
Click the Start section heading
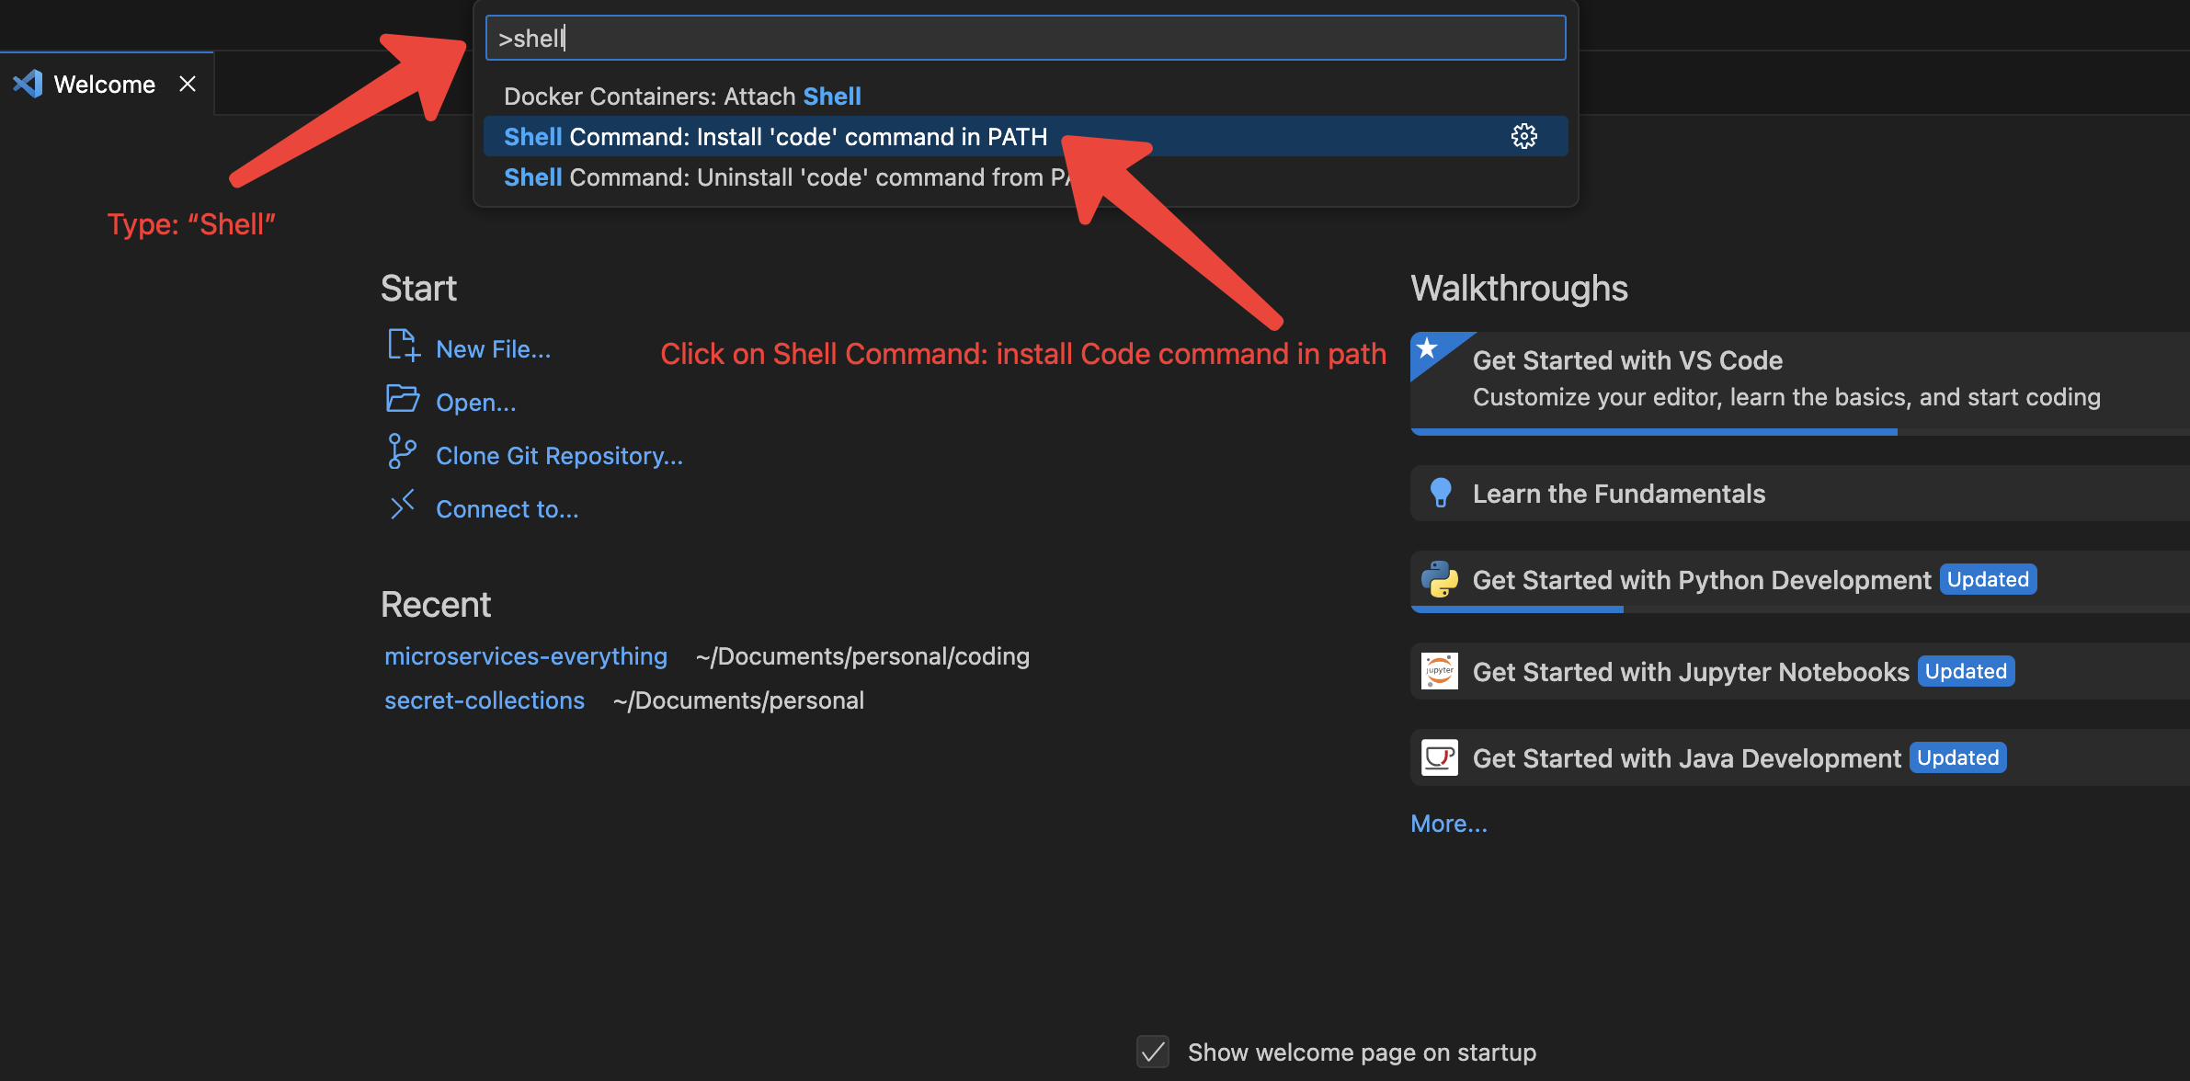coord(418,288)
